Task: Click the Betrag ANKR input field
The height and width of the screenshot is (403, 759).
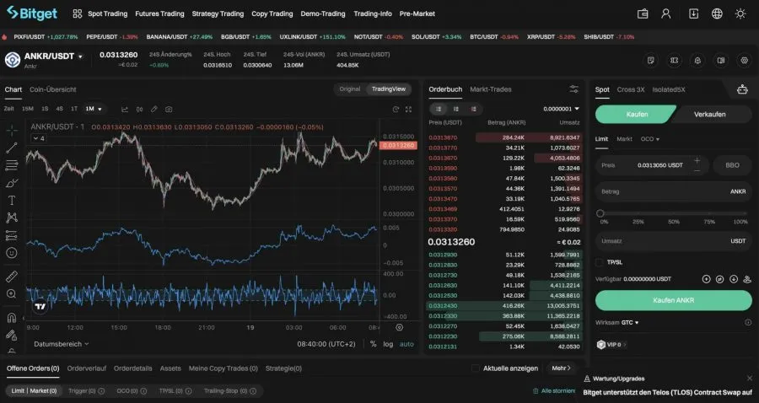Action: pos(673,191)
